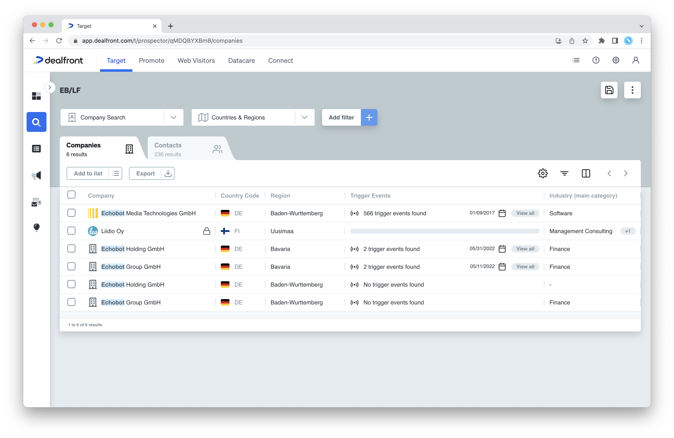The height and width of the screenshot is (438, 674).
Task: Sort by the Country Code column header
Action: point(240,196)
